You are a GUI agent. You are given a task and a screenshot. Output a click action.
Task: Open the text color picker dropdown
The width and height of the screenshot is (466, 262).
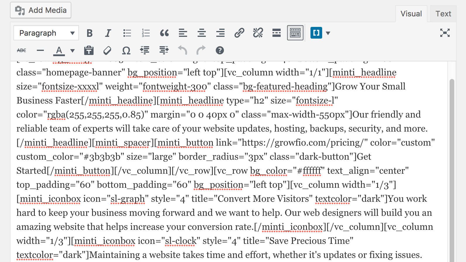coord(73,51)
